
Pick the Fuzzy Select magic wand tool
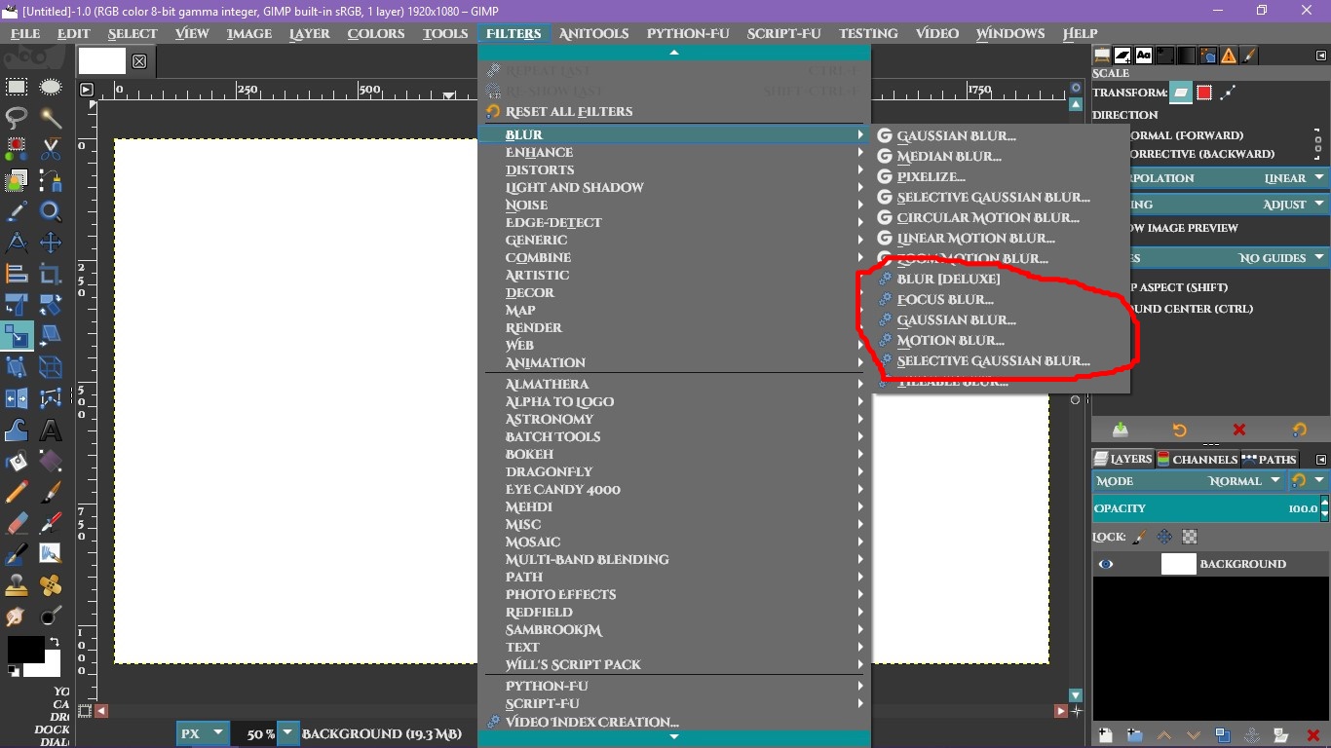pos(51,118)
